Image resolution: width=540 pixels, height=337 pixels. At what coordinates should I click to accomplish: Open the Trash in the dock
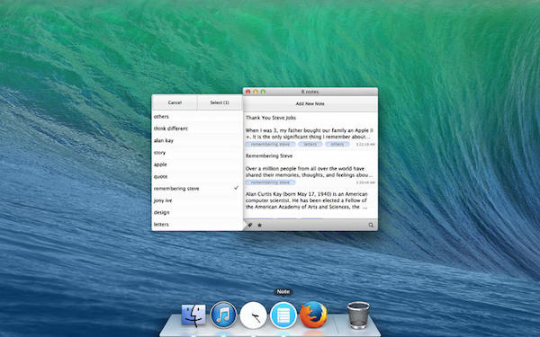(358, 315)
